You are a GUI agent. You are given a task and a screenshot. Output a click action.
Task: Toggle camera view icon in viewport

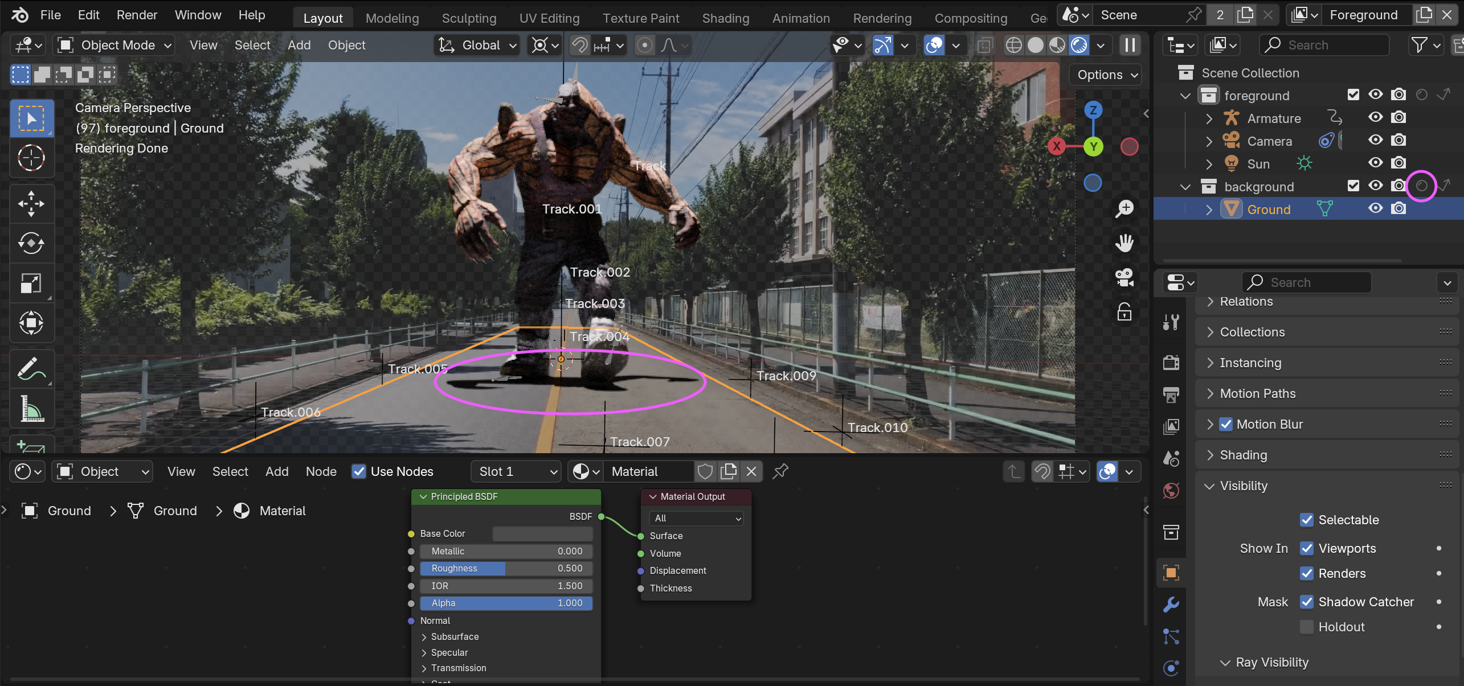tap(1124, 277)
